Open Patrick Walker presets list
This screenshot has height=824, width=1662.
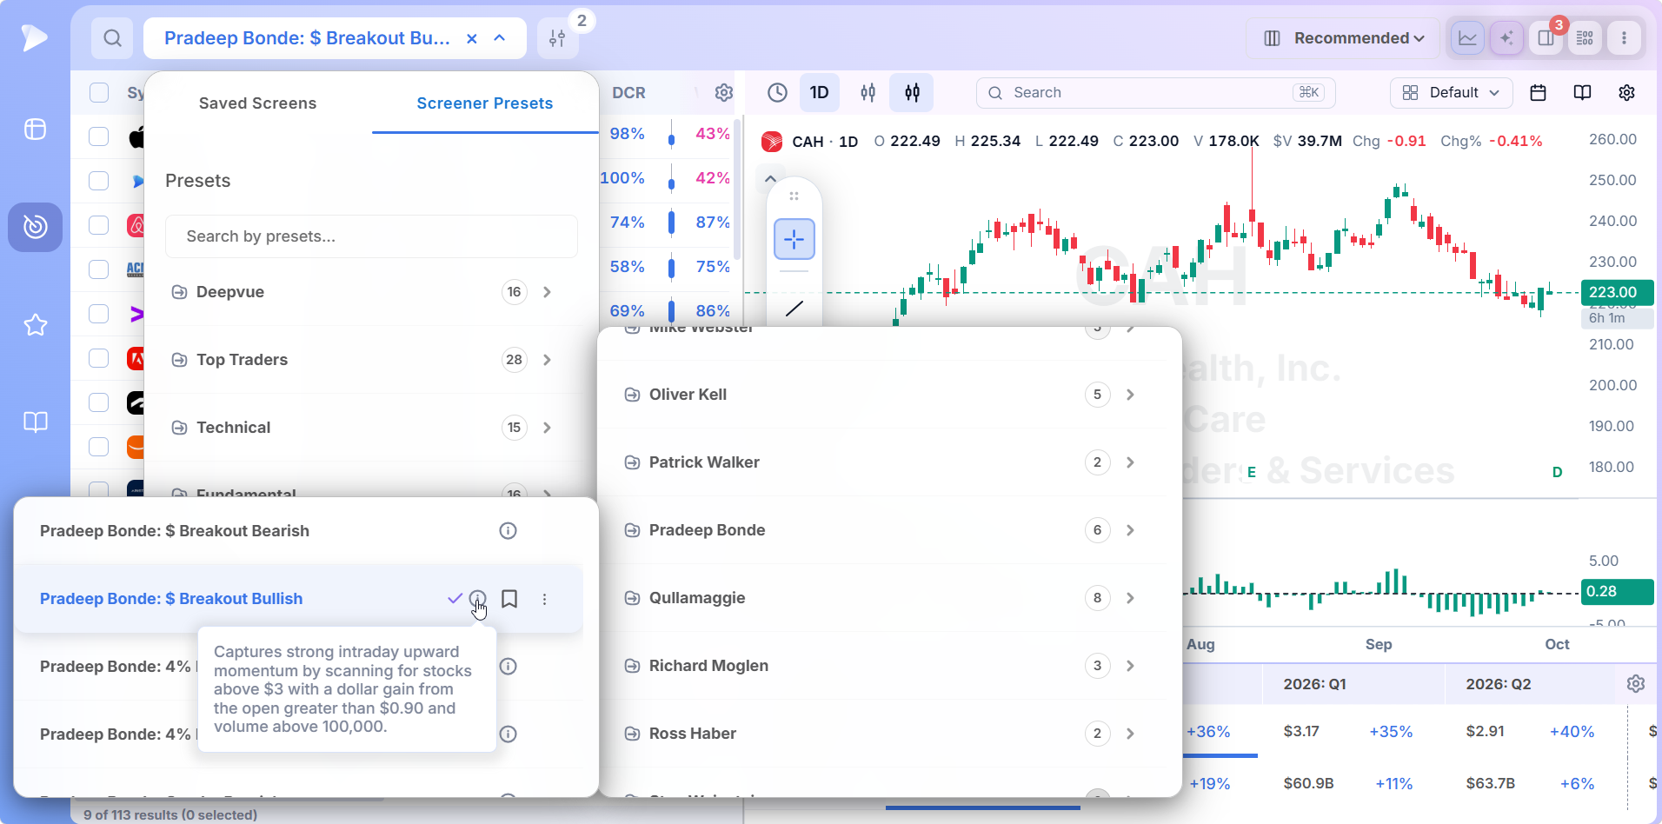882,462
